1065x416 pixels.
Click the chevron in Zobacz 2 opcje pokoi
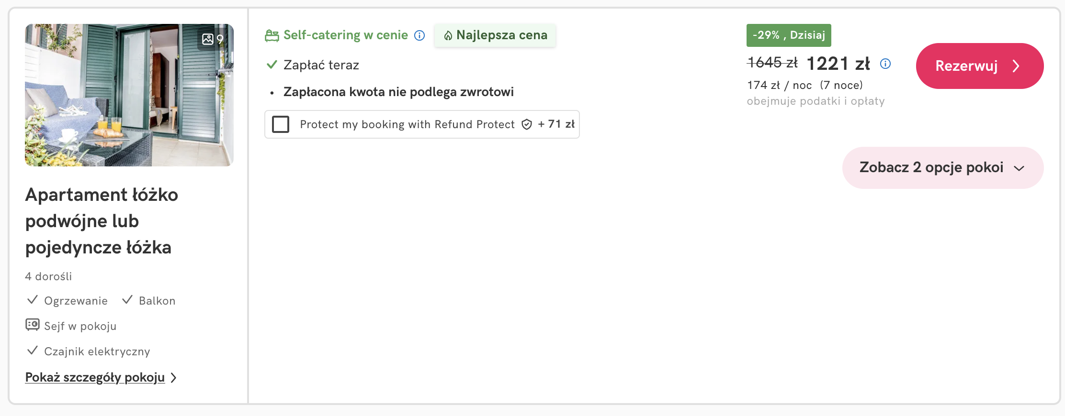coord(1019,168)
